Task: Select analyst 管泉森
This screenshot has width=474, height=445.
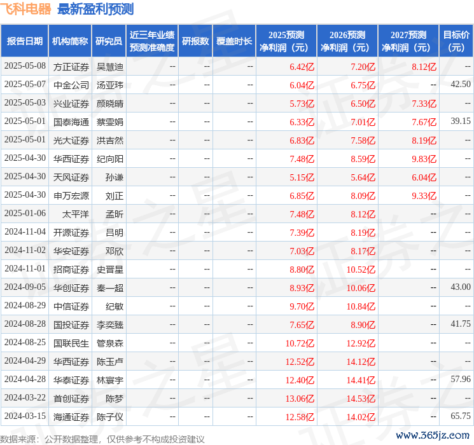Action: pyautogui.click(x=109, y=343)
